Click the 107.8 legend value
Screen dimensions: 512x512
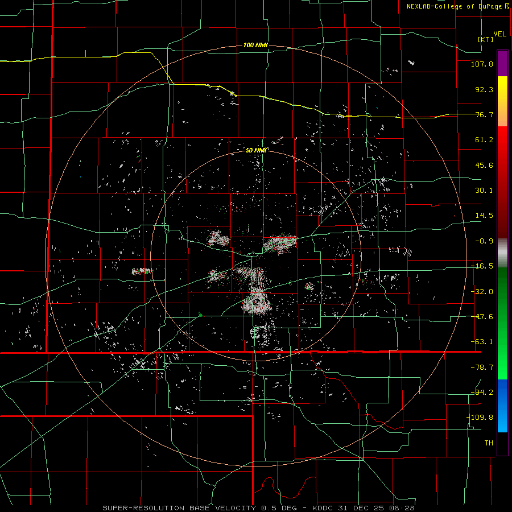click(x=482, y=64)
